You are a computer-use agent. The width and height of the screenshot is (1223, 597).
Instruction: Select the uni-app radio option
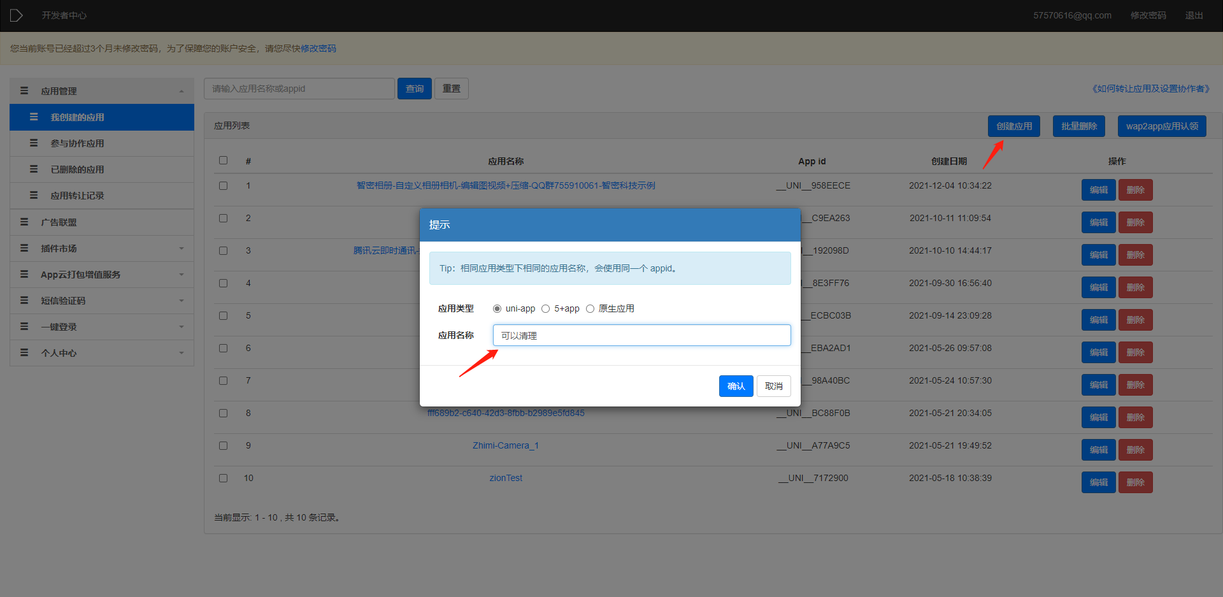(497, 309)
